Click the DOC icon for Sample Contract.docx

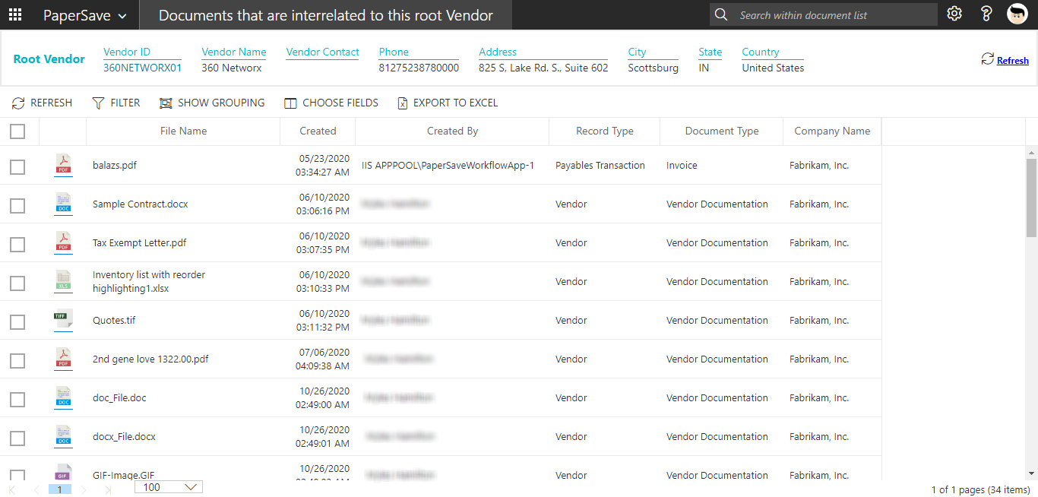63,204
